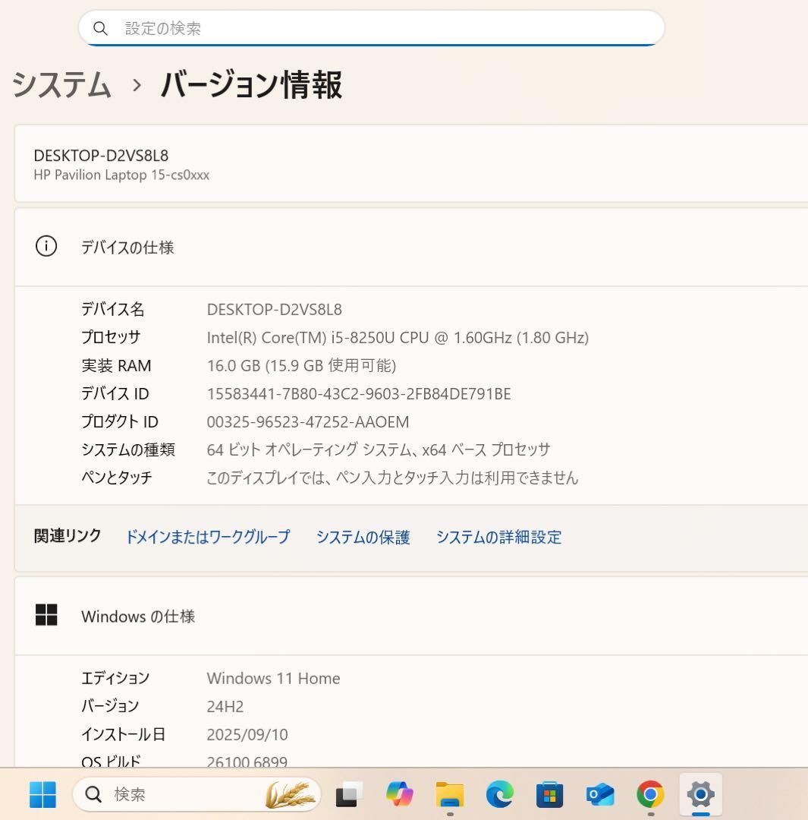Open the Microsoft Store
This screenshot has height=820, width=808.
tap(549, 794)
